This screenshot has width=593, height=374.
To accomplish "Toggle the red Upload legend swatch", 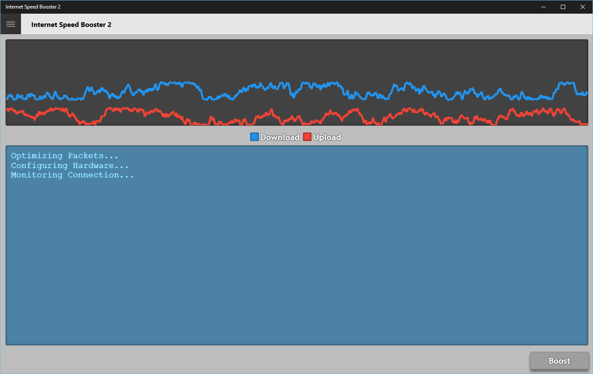I will 307,137.
